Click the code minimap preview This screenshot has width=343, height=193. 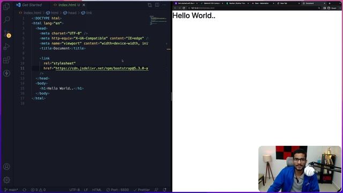pos(158,20)
